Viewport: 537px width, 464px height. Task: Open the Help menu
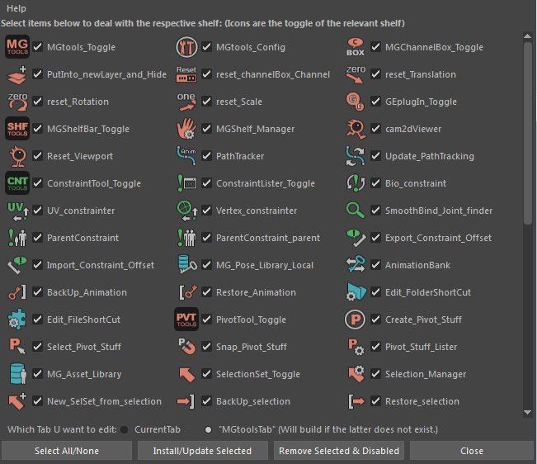click(x=16, y=7)
